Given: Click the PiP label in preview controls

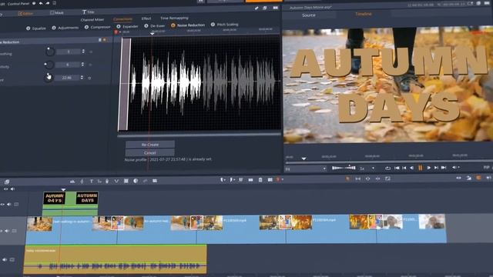Looking at the screenshot, I should tap(486, 168).
